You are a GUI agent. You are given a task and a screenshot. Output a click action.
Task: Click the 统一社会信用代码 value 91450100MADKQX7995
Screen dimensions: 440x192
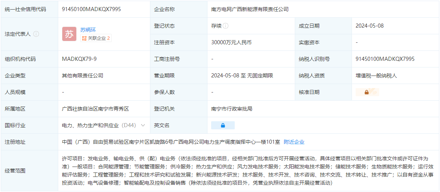(91, 9)
